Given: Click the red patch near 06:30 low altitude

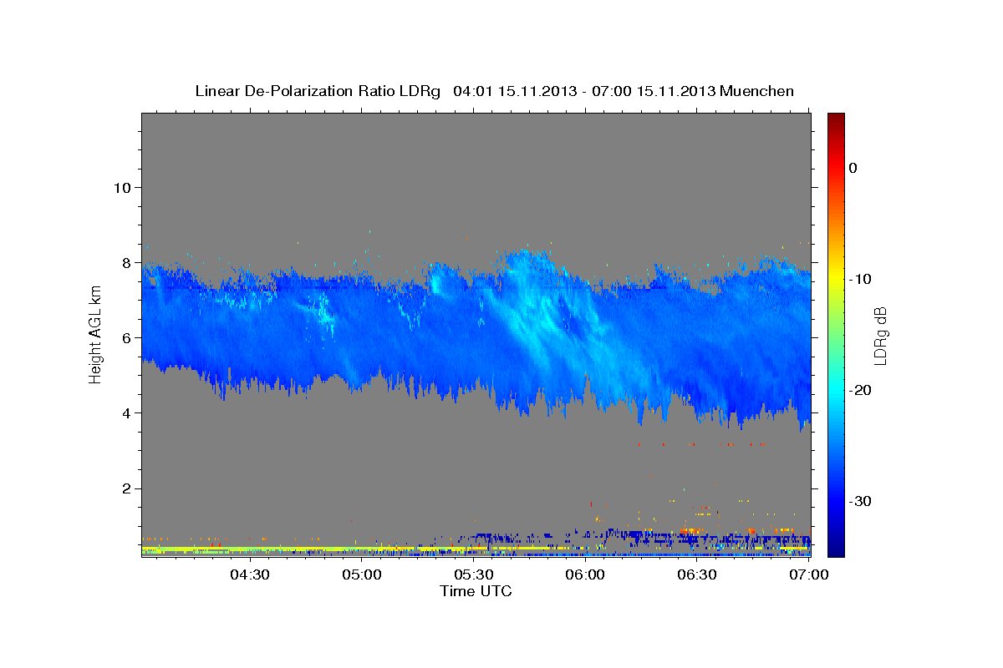Looking at the screenshot, I should point(690,530).
